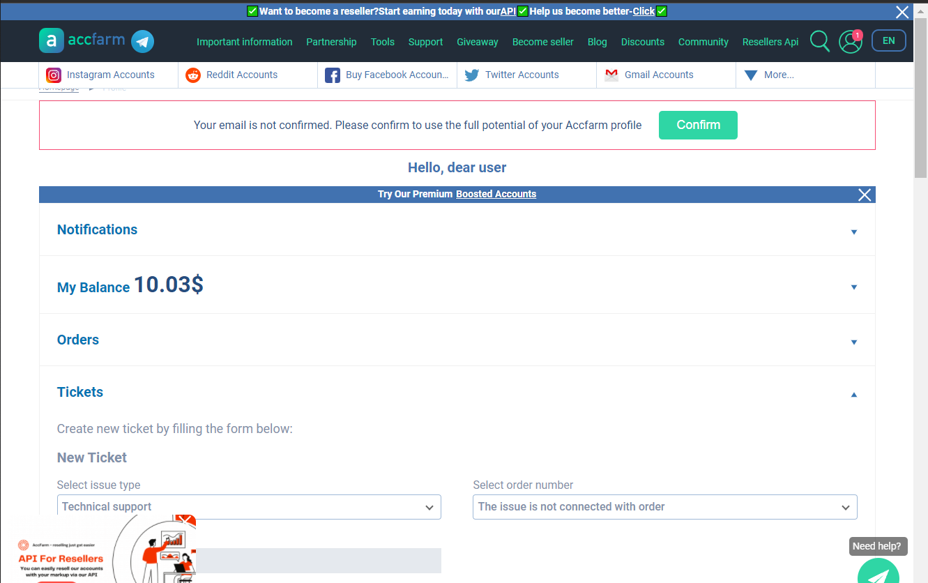The height and width of the screenshot is (583, 928).
Task: Open the search magnifier icon
Action: (x=820, y=41)
